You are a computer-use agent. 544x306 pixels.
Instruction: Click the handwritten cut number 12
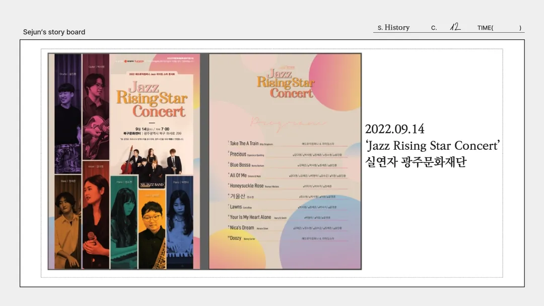pos(455,27)
